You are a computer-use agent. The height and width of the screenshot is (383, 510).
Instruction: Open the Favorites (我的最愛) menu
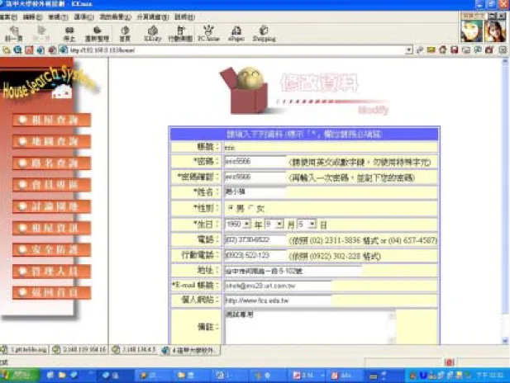coord(116,17)
